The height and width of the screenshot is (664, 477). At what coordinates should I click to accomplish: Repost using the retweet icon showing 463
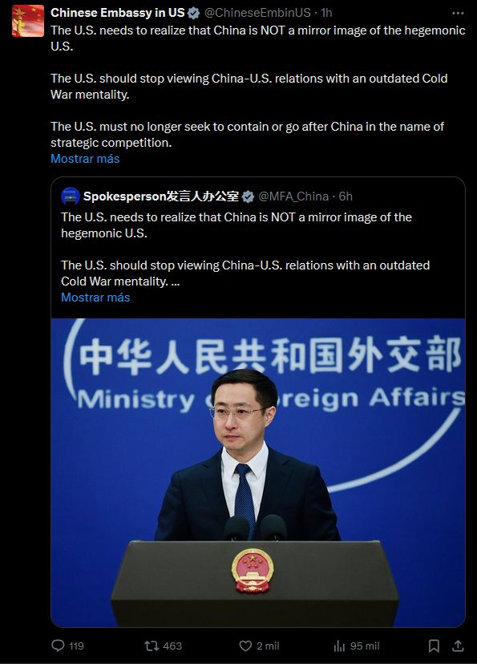point(151,646)
